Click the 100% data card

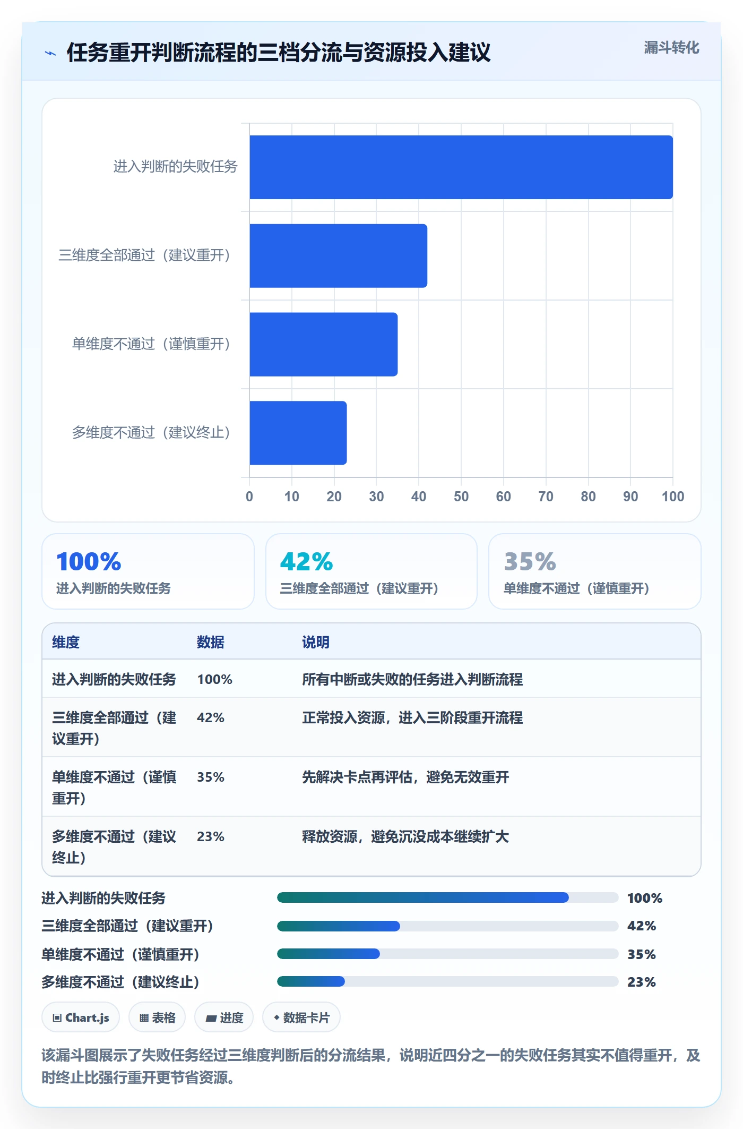pyautogui.click(x=148, y=571)
